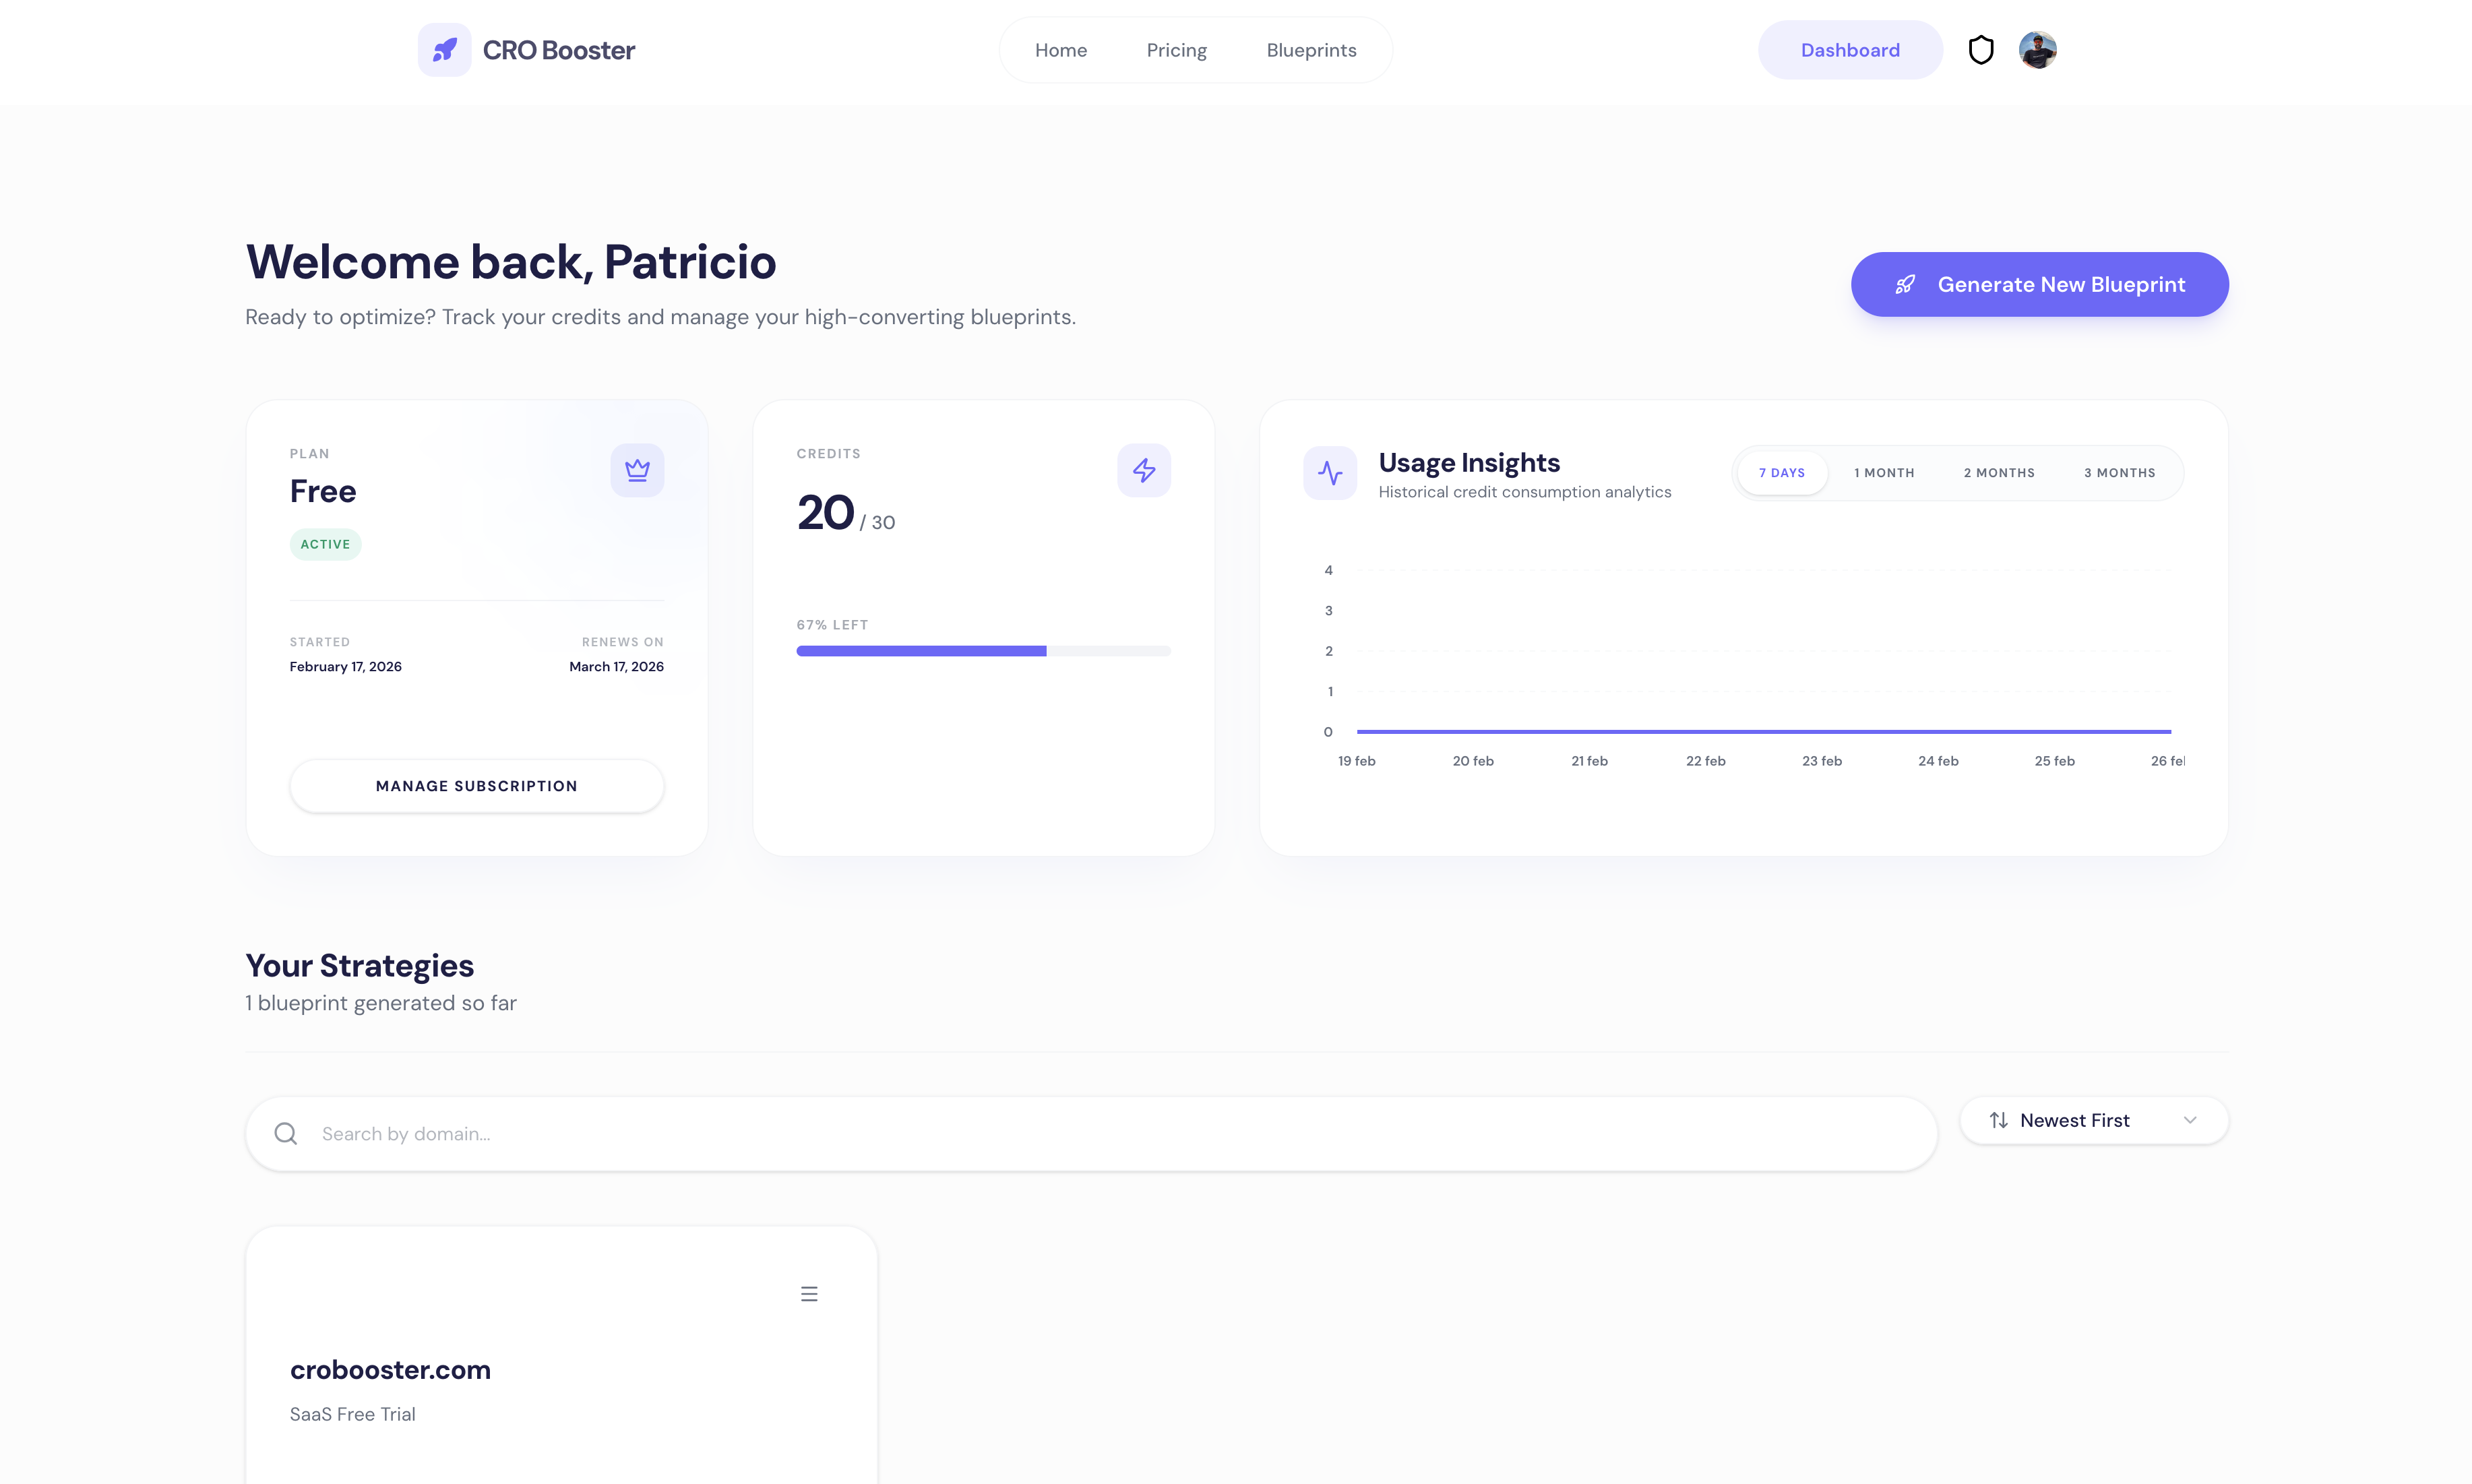
Task: Navigate to the Blueprints tab
Action: pos(1311,49)
